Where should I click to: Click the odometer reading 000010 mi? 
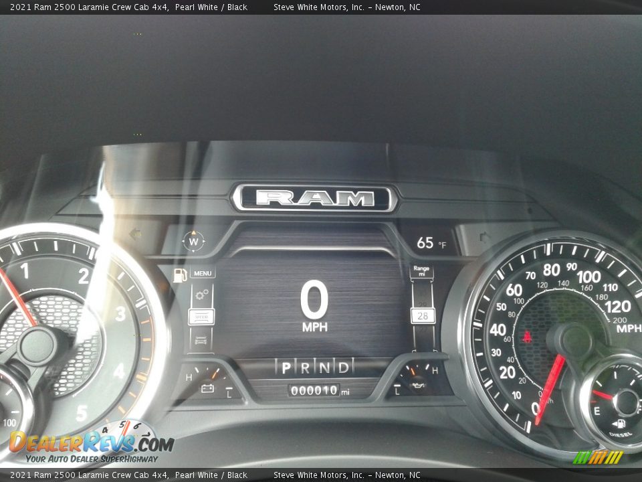click(319, 390)
